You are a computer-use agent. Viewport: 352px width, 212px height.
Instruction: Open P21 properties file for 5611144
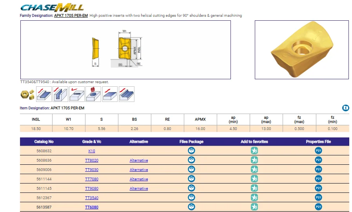coord(318,179)
